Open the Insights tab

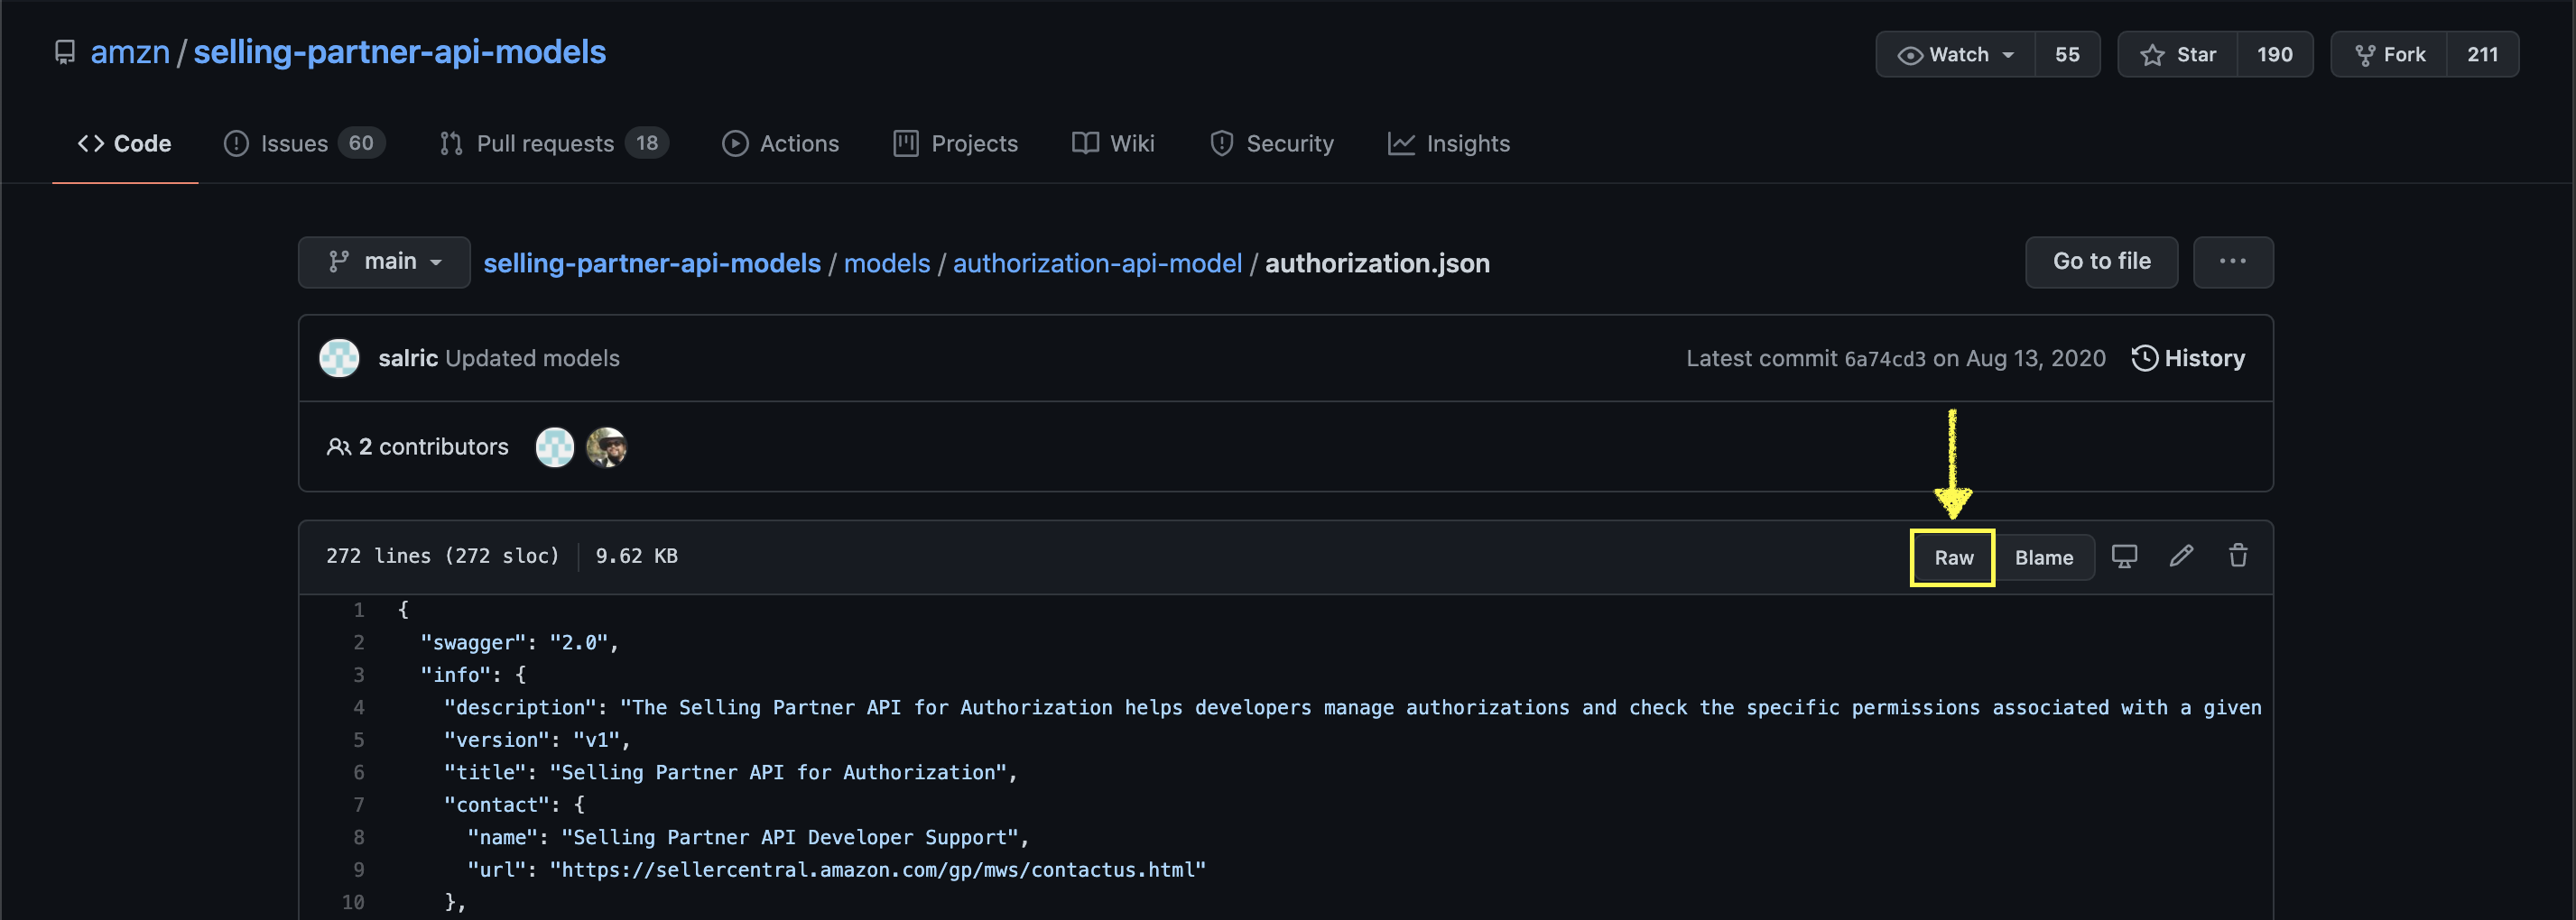(1448, 143)
